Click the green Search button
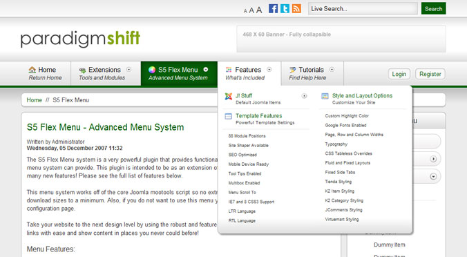The width and height of the screenshot is (467, 257). point(433,9)
